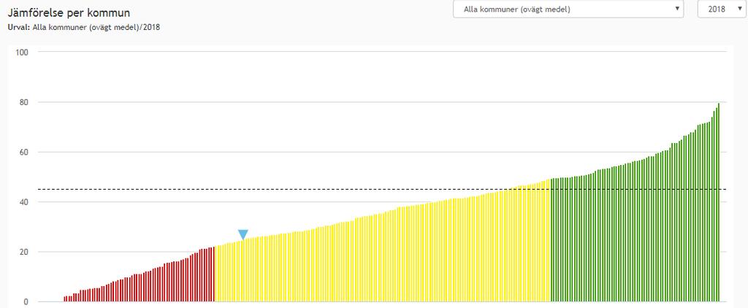The width and height of the screenshot is (748, 308).
Task: Click the blue triangle marker on the chart
Action: click(x=243, y=234)
